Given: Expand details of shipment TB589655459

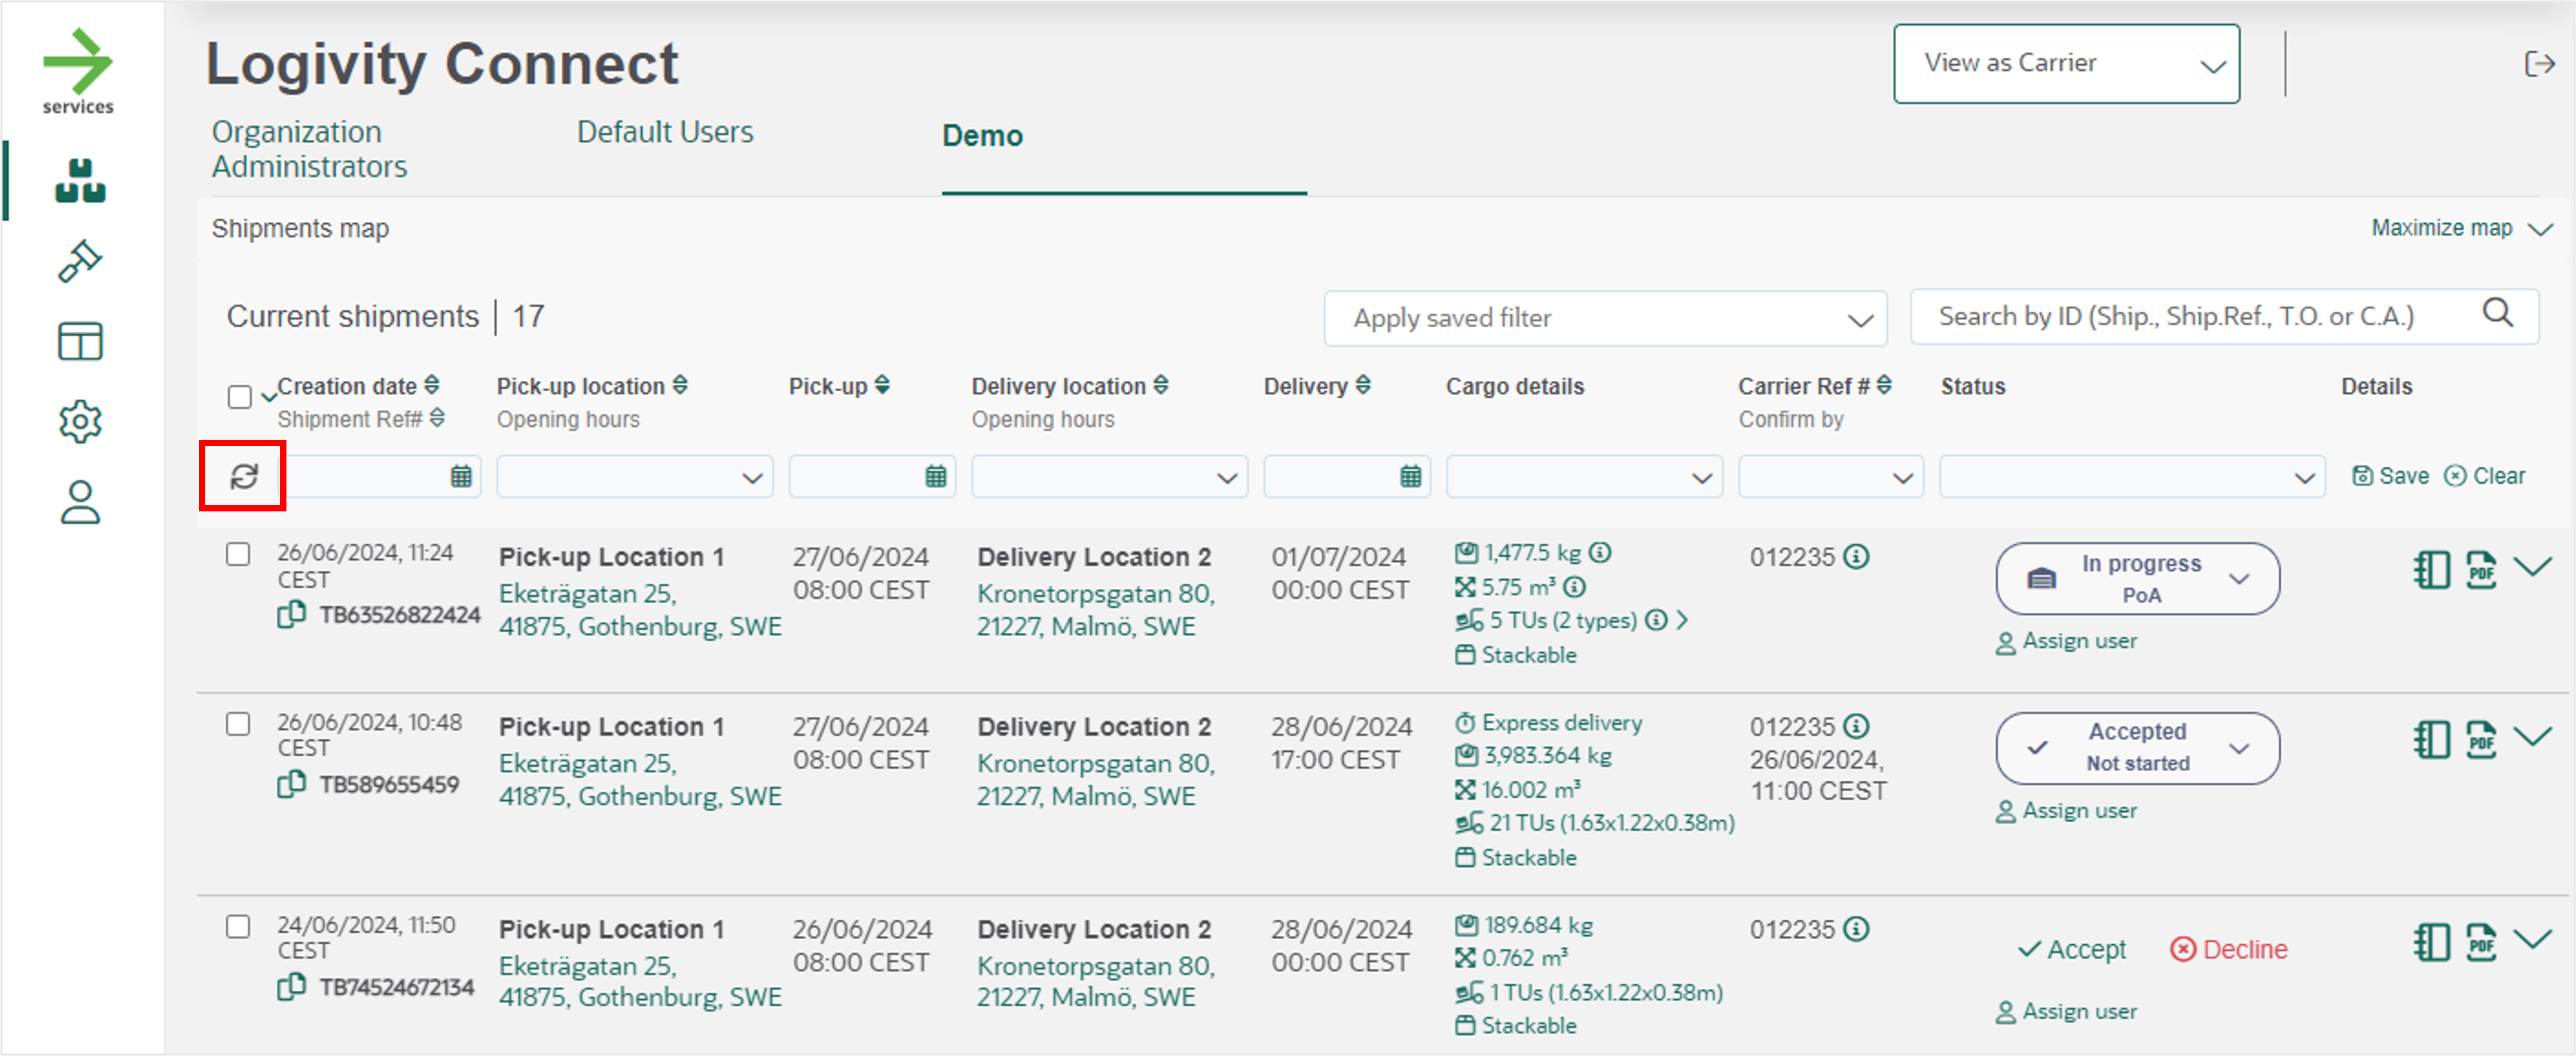Looking at the screenshot, I should 2533,737.
